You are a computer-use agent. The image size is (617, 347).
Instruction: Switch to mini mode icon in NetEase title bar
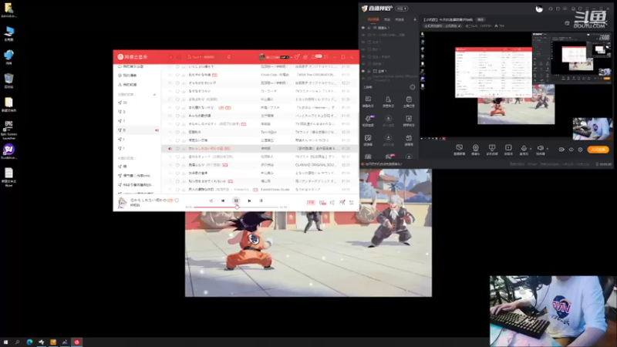click(x=325, y=57)
